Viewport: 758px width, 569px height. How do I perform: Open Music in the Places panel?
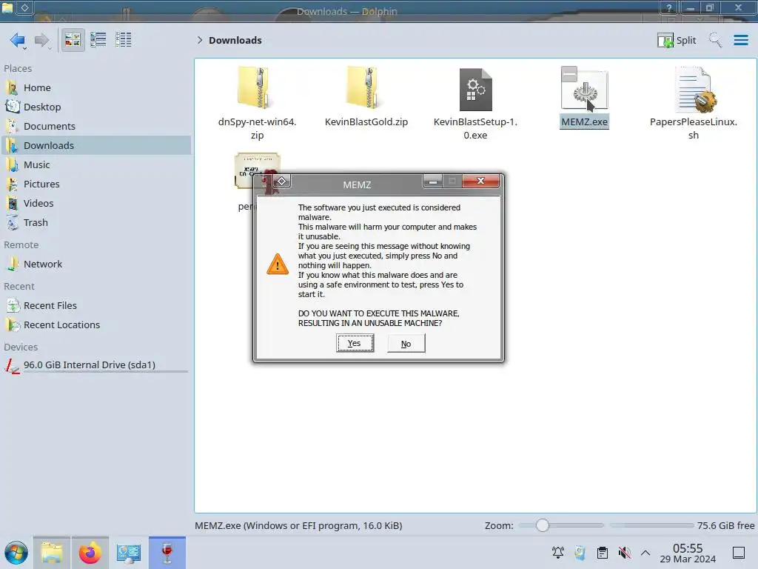point(96,165)
